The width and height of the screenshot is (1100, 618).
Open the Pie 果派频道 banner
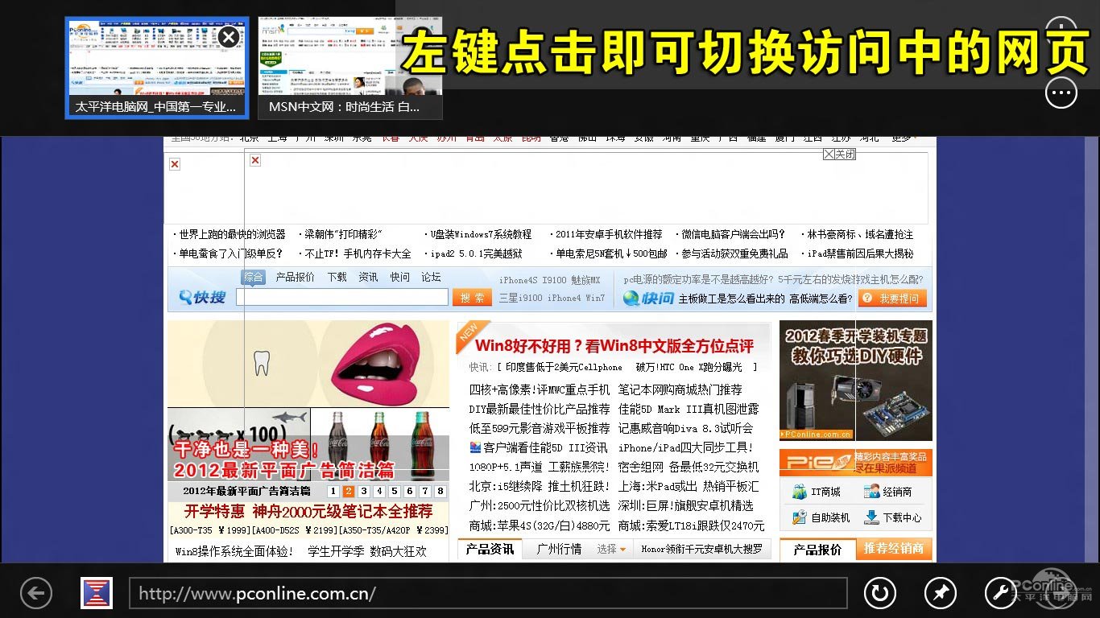(x=855, y=462)
